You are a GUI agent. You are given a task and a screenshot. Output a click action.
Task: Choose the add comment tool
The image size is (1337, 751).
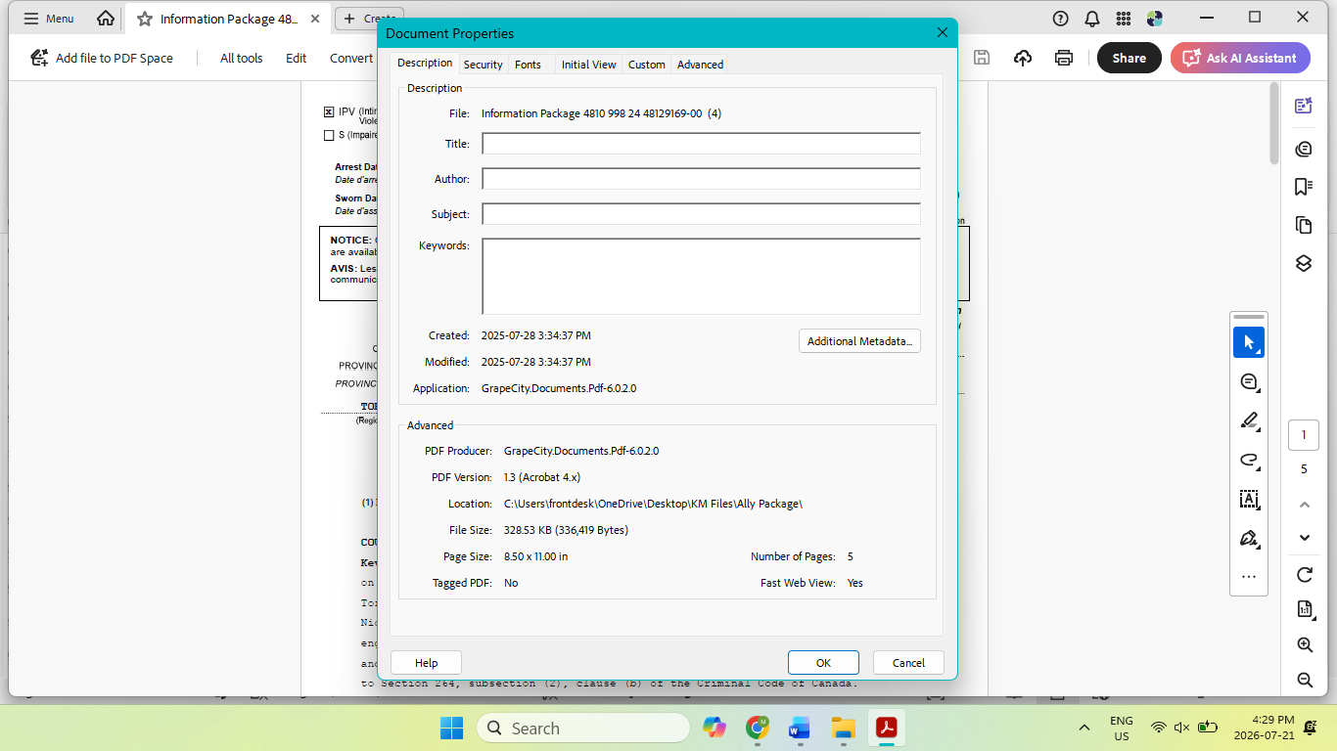[1248, 381]
